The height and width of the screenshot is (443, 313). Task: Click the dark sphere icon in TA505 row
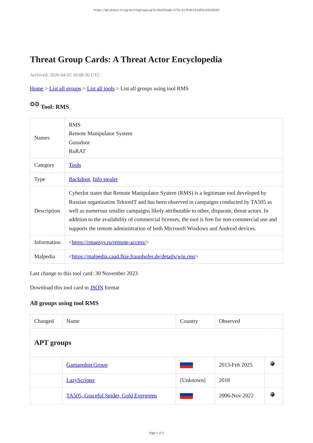(272, 394)
